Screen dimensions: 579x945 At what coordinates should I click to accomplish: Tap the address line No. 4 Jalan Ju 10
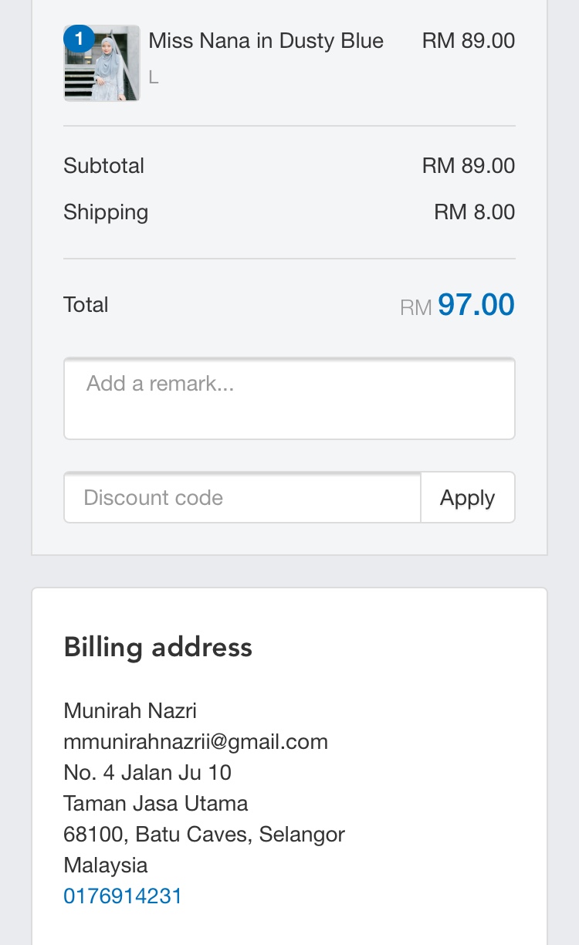coord(147,772)
